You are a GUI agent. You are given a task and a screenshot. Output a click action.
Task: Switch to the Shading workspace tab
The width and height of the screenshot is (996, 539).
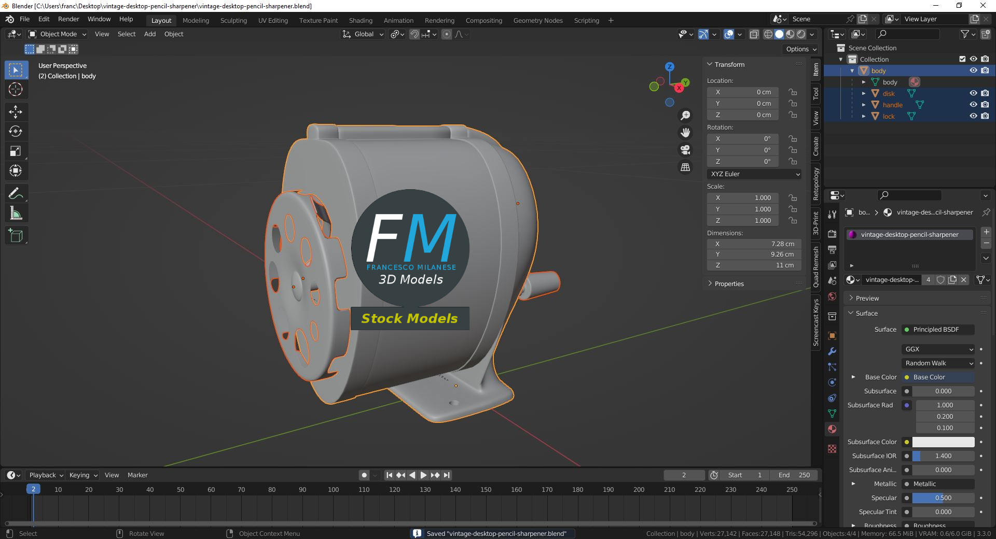point(361,21)
